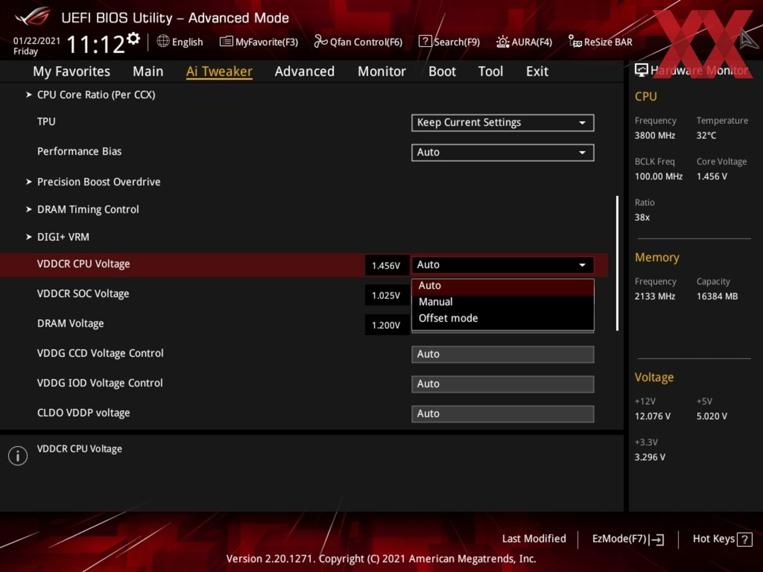Screen dimensions: 763x572
Task: Expand the DIGI+ VRM submenu
Action: point(63,237)
